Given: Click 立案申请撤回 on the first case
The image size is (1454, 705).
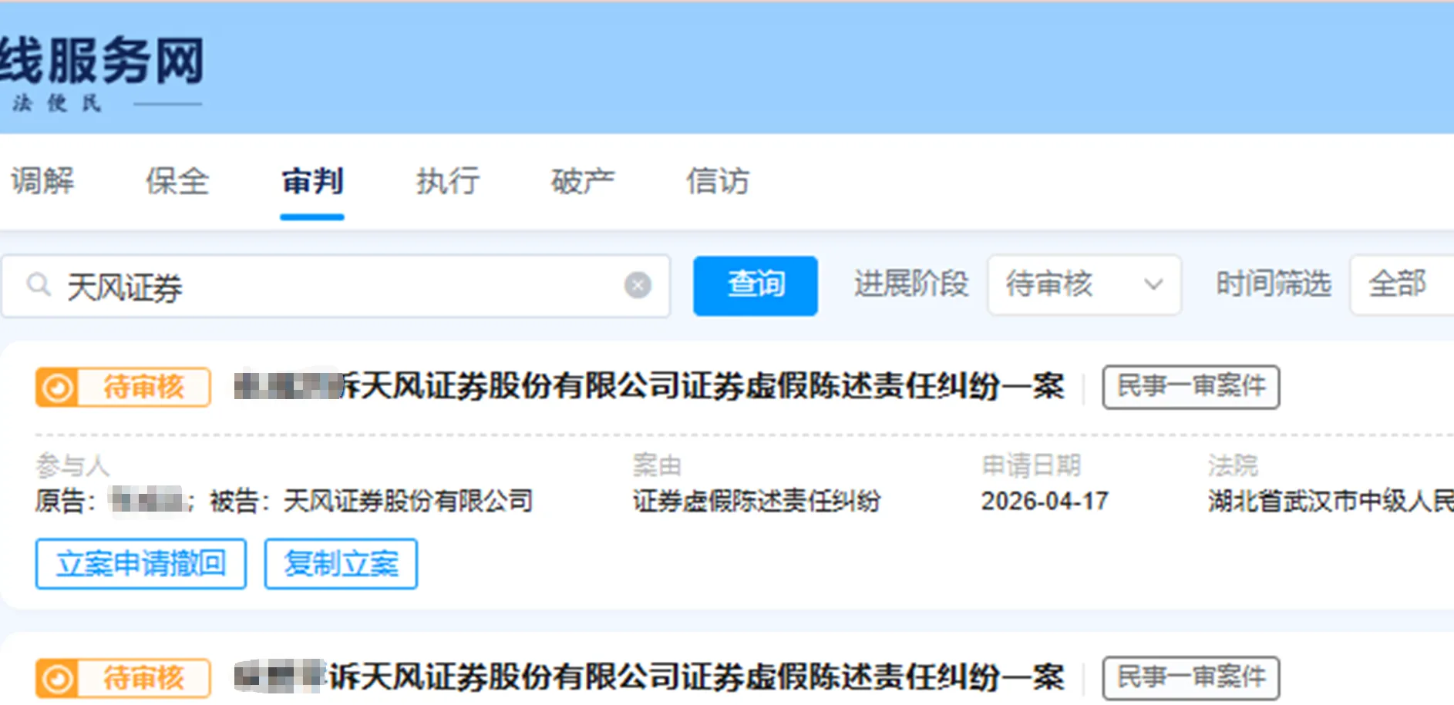Looking at the screenshot, I should click(x=141, y=564).
